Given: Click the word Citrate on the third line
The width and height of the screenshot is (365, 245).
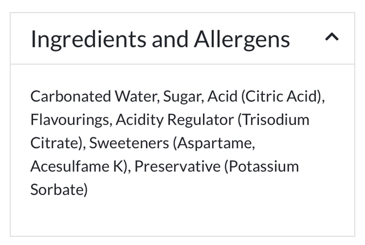Looking at the screenshot, I should click(57, 143).
